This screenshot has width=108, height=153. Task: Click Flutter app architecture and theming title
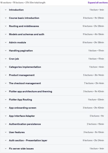(x=31, y=91)
